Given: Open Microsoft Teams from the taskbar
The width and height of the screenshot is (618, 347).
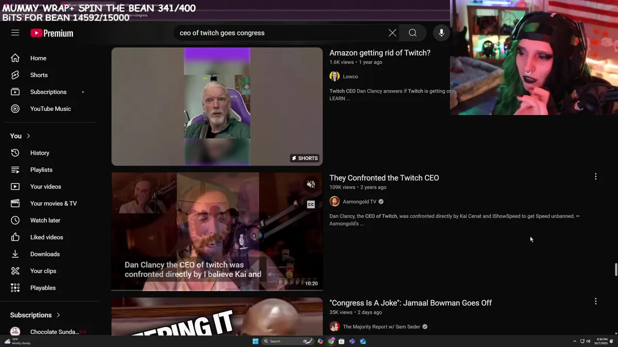Looking at the screenshot, I should pyautogui.click(x=352, y=341).
